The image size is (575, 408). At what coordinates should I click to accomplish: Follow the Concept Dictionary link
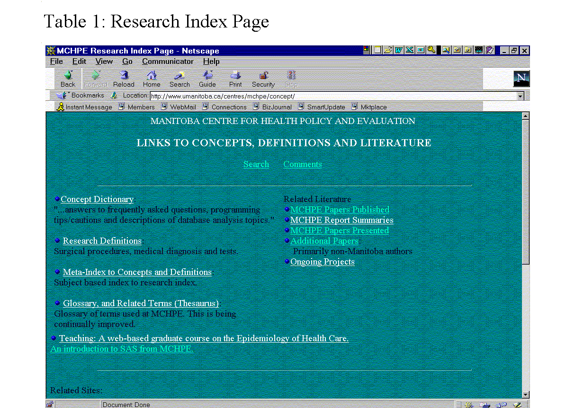tap(97, 199)
